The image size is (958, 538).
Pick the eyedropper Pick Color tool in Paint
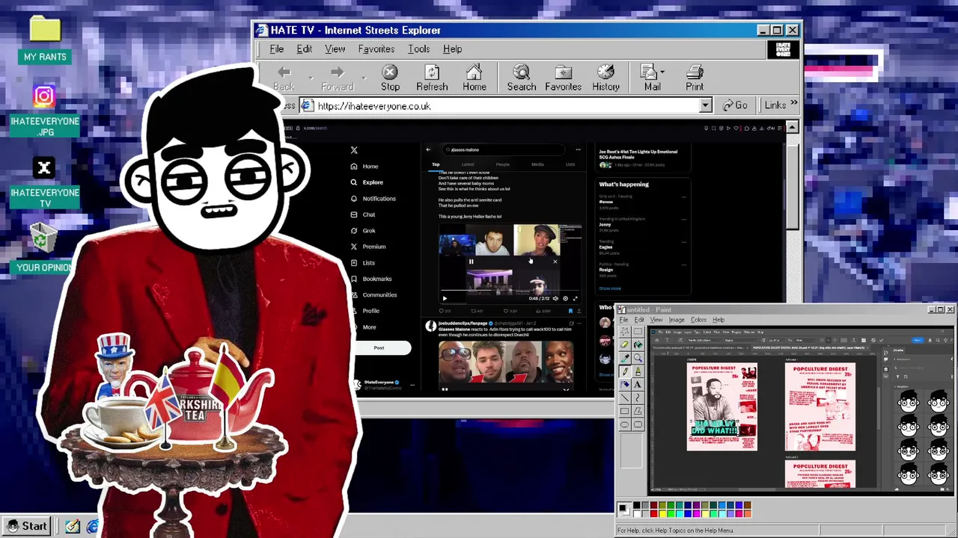click(624, 358)
